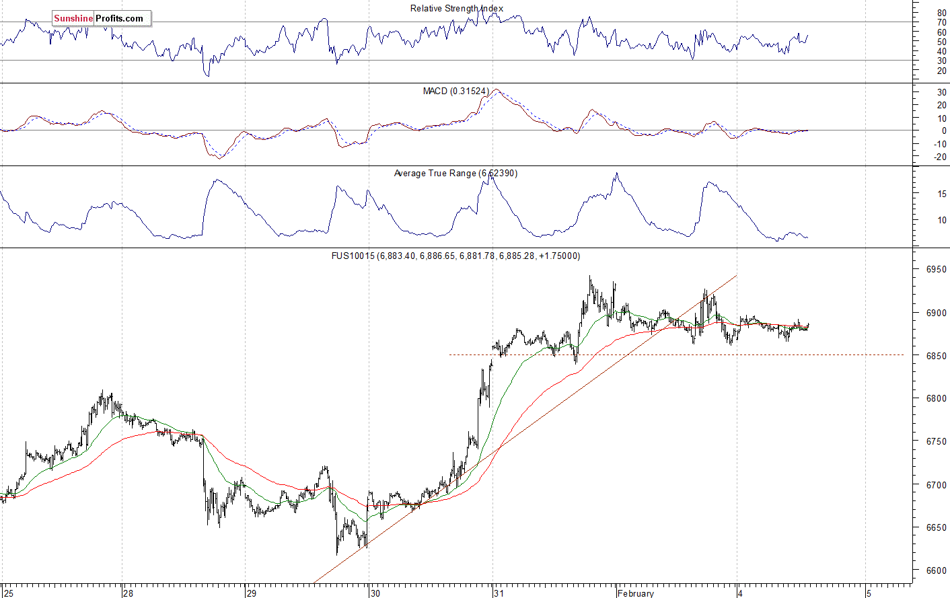Click the RSI axis value 50
Screen dimensions: 950x598
pyautogui.click(x=941, y=42)
